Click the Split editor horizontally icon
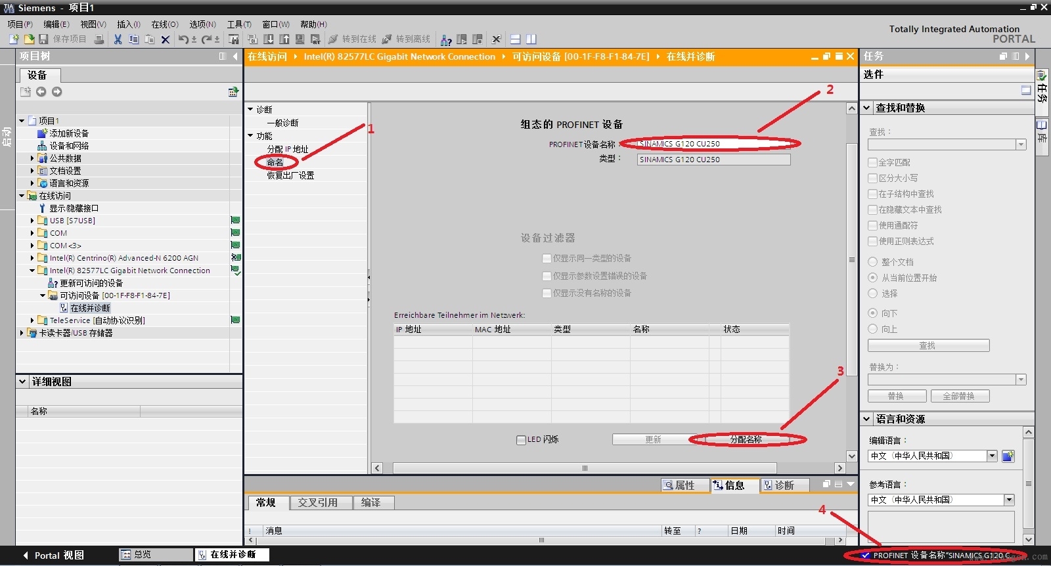Viewport: 1051px width, 566px height. click(516, 39)
